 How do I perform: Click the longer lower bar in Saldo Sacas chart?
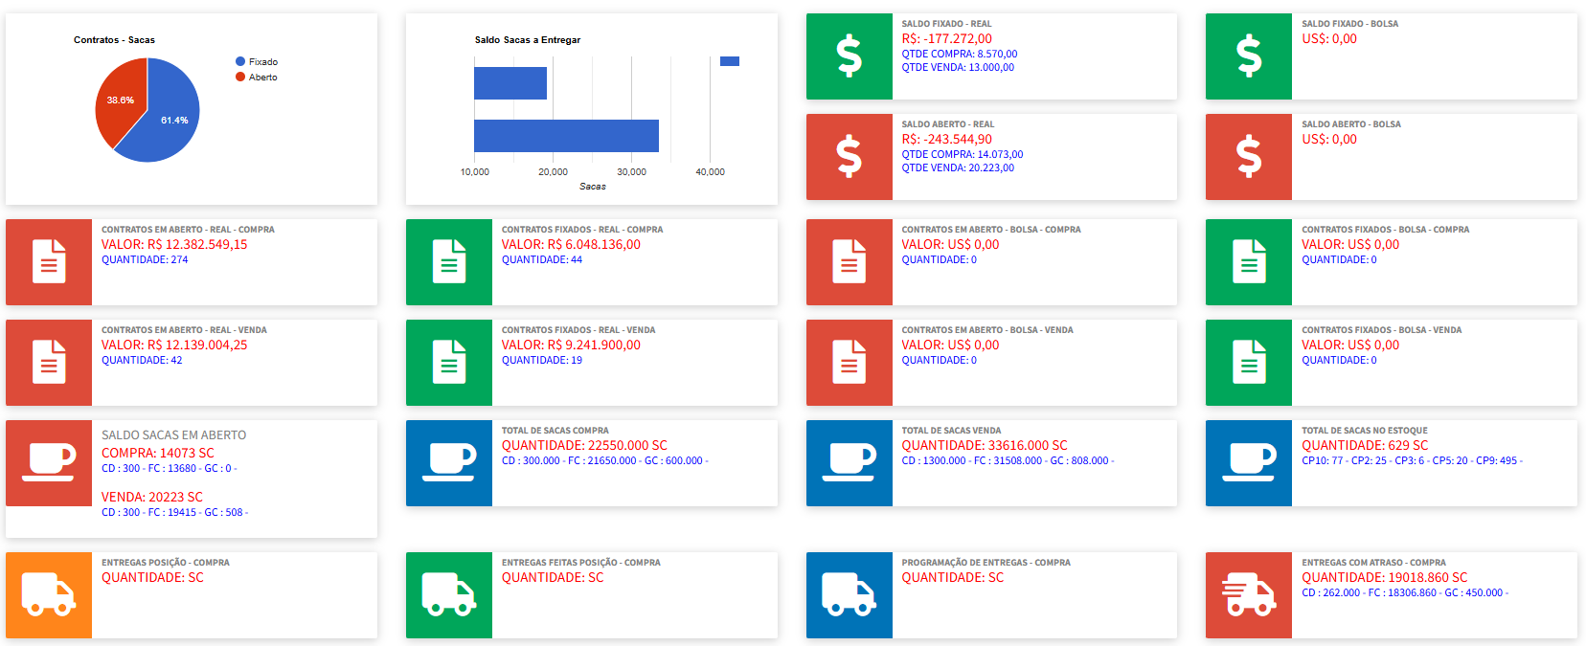click(566, 136)
